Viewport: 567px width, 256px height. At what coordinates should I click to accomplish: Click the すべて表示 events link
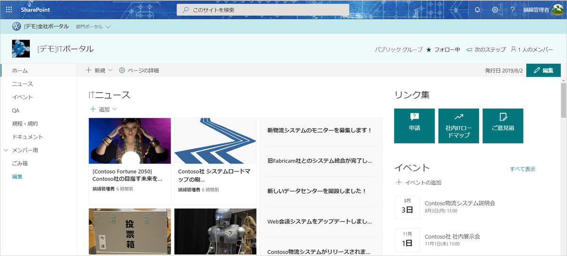[x=523, y=169]
